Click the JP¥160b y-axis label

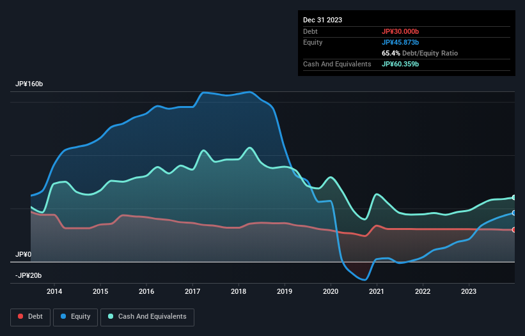tap(29, 84)
